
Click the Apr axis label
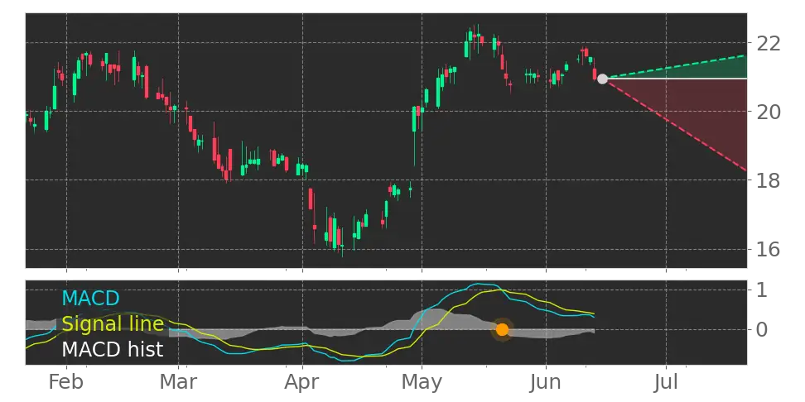click(x=302, y=382)
